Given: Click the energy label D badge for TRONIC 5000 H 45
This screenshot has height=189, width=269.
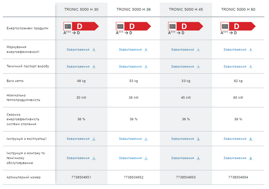Looking at the screenshot, I should [x=186, y=26].
